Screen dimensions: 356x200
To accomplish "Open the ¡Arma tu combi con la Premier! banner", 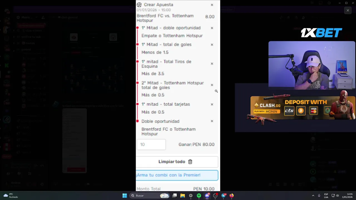I will [x=177, y=175].
